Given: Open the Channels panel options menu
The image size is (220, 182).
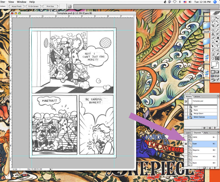Looking at the screenshot, I should coord(218,132).
